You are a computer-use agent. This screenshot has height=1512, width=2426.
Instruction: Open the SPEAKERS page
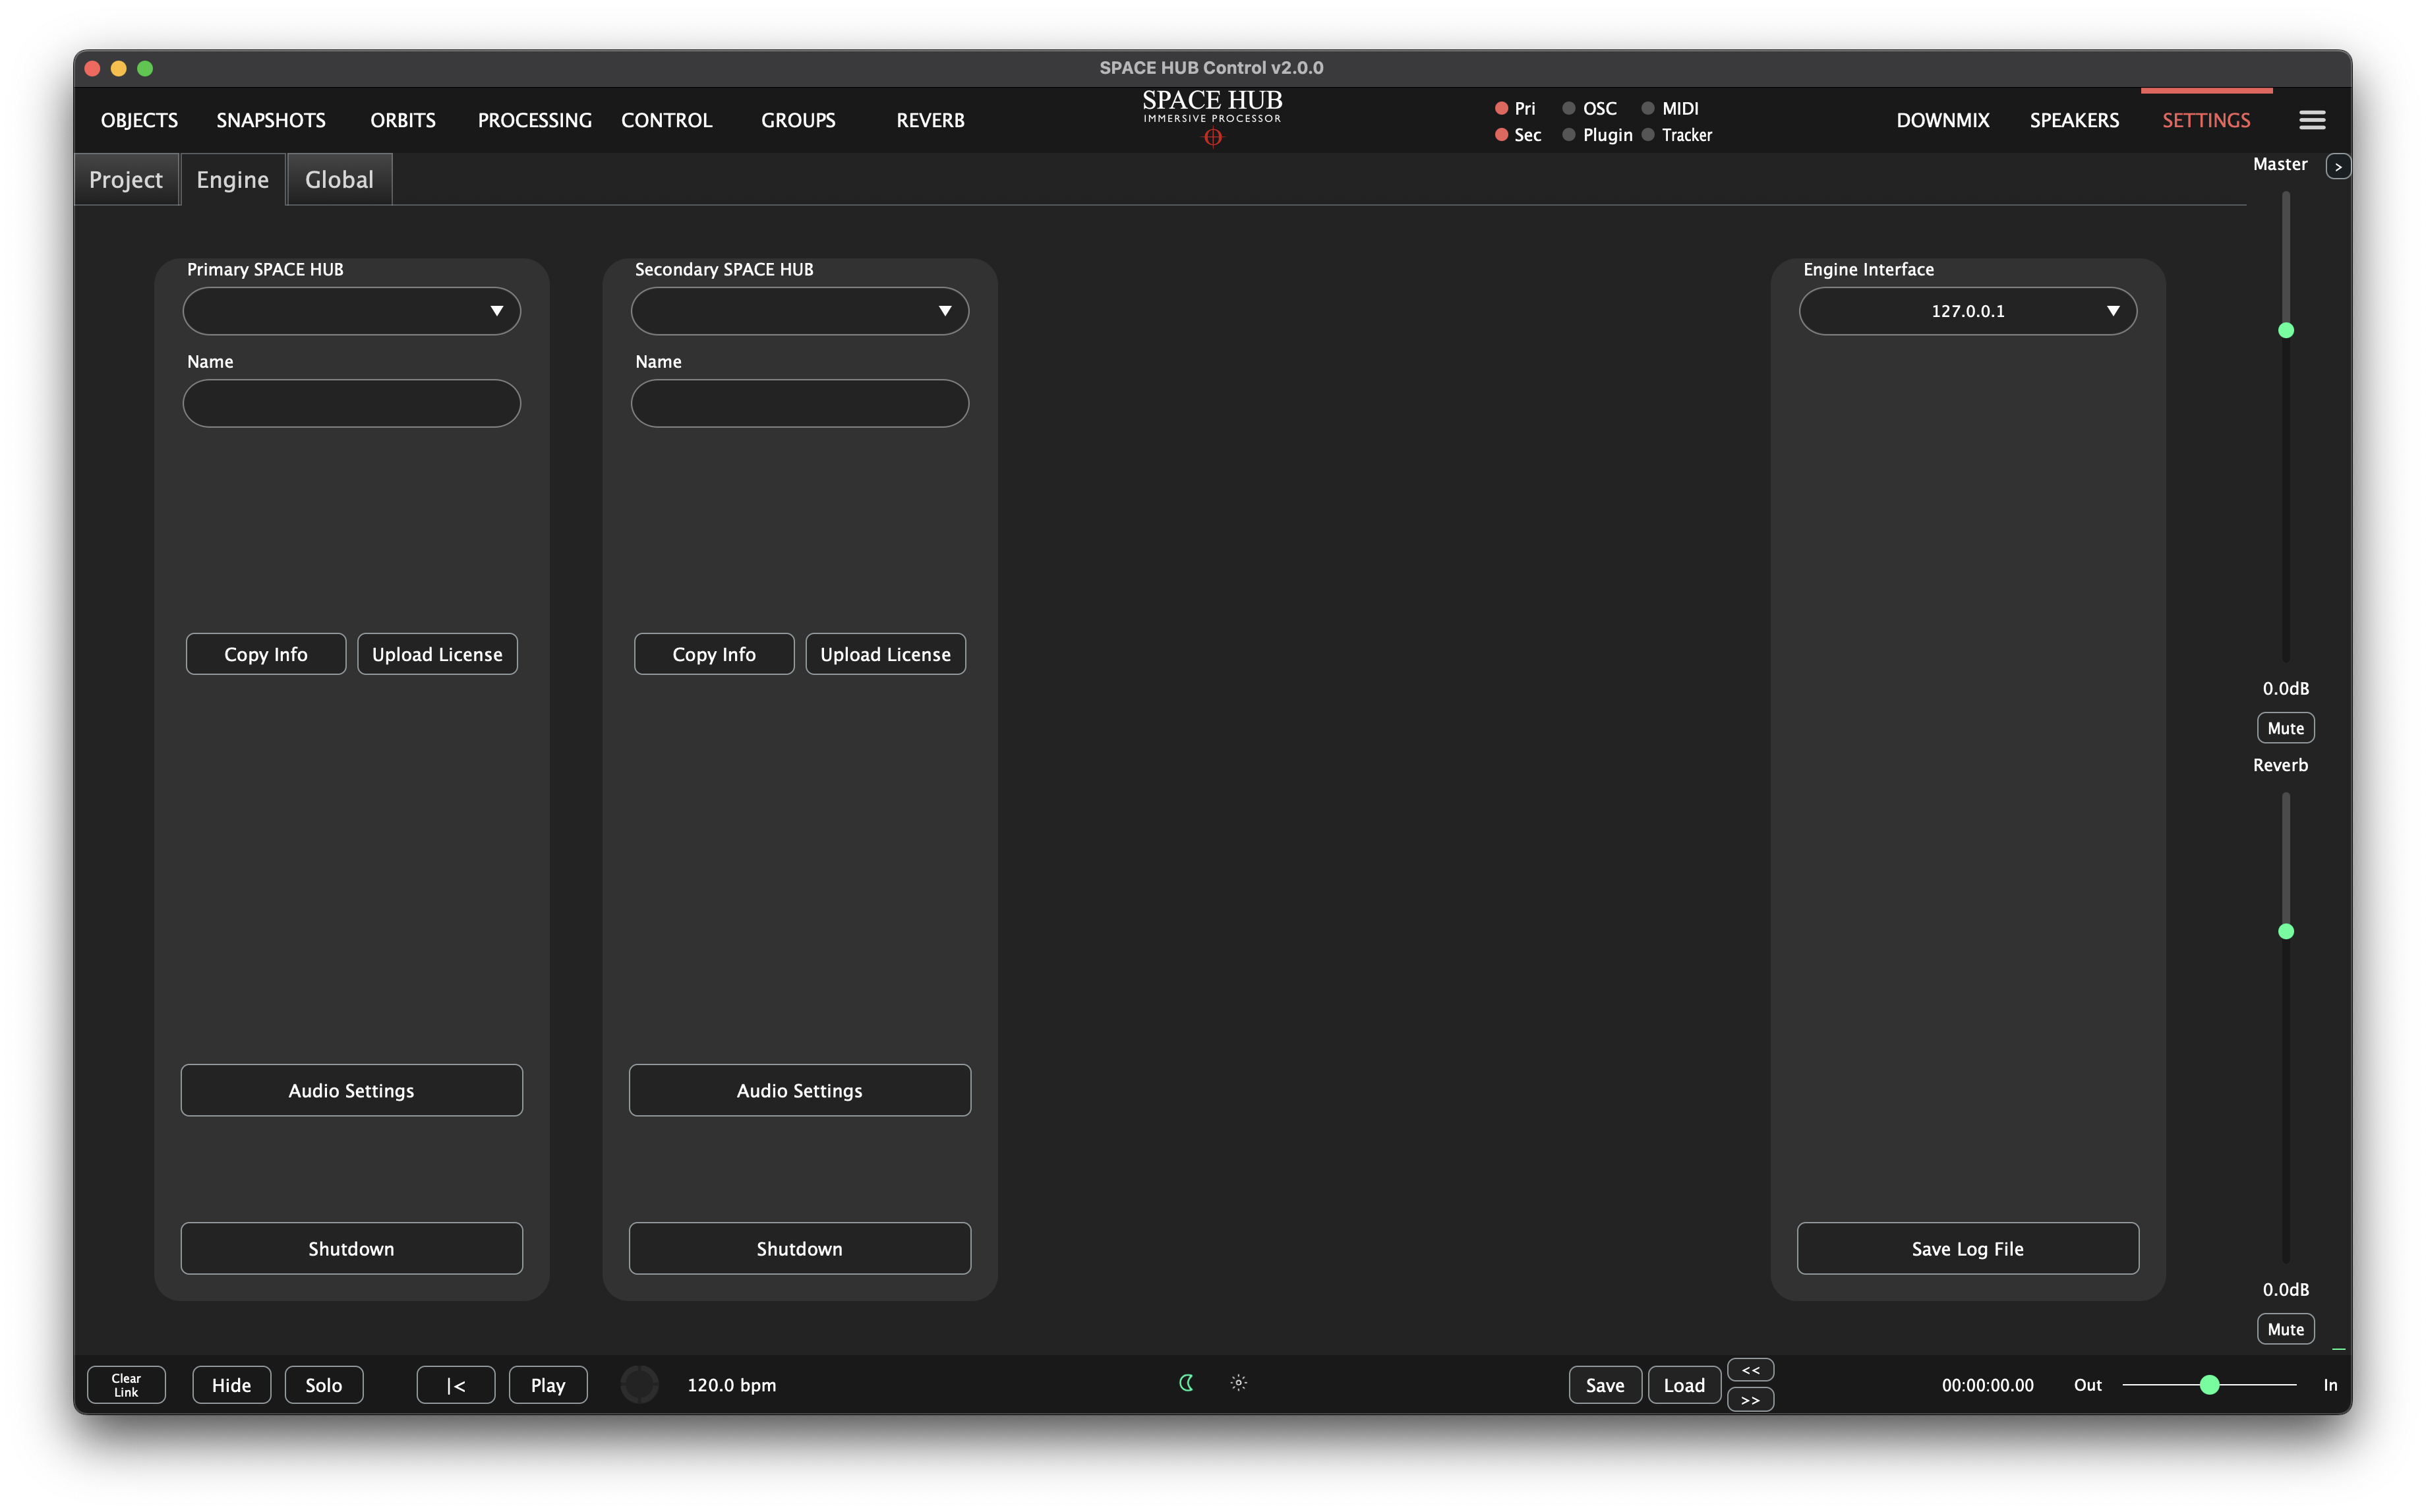pos(2074,120)
